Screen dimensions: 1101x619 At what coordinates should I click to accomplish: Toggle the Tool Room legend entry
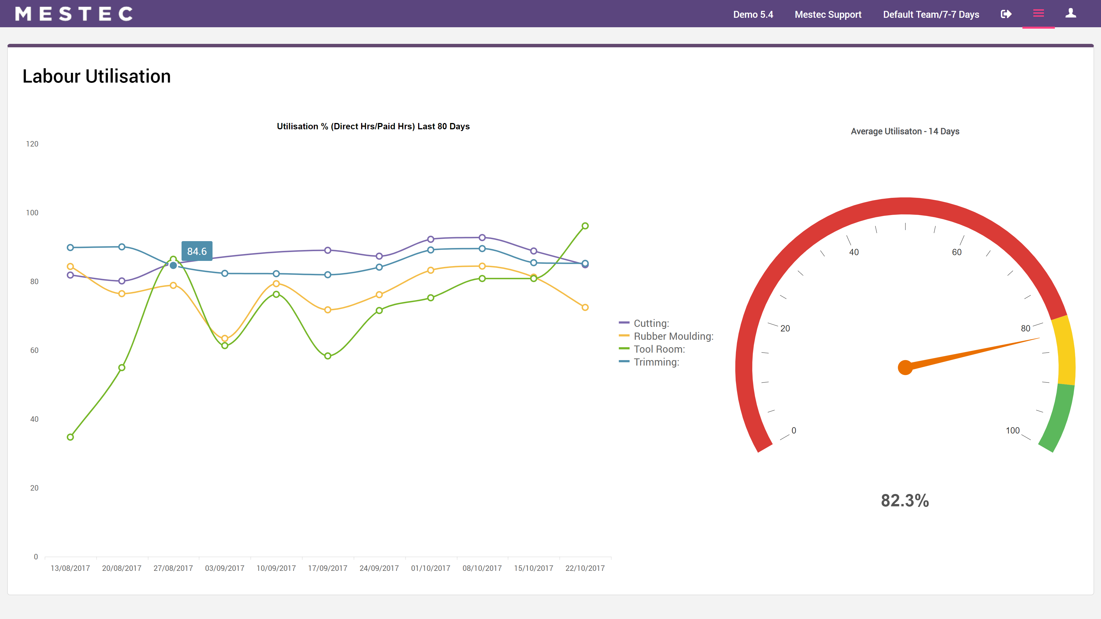(x=659, y=349)
